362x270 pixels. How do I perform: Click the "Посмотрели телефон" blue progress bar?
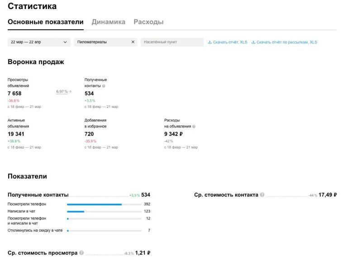tap(94, 205)
